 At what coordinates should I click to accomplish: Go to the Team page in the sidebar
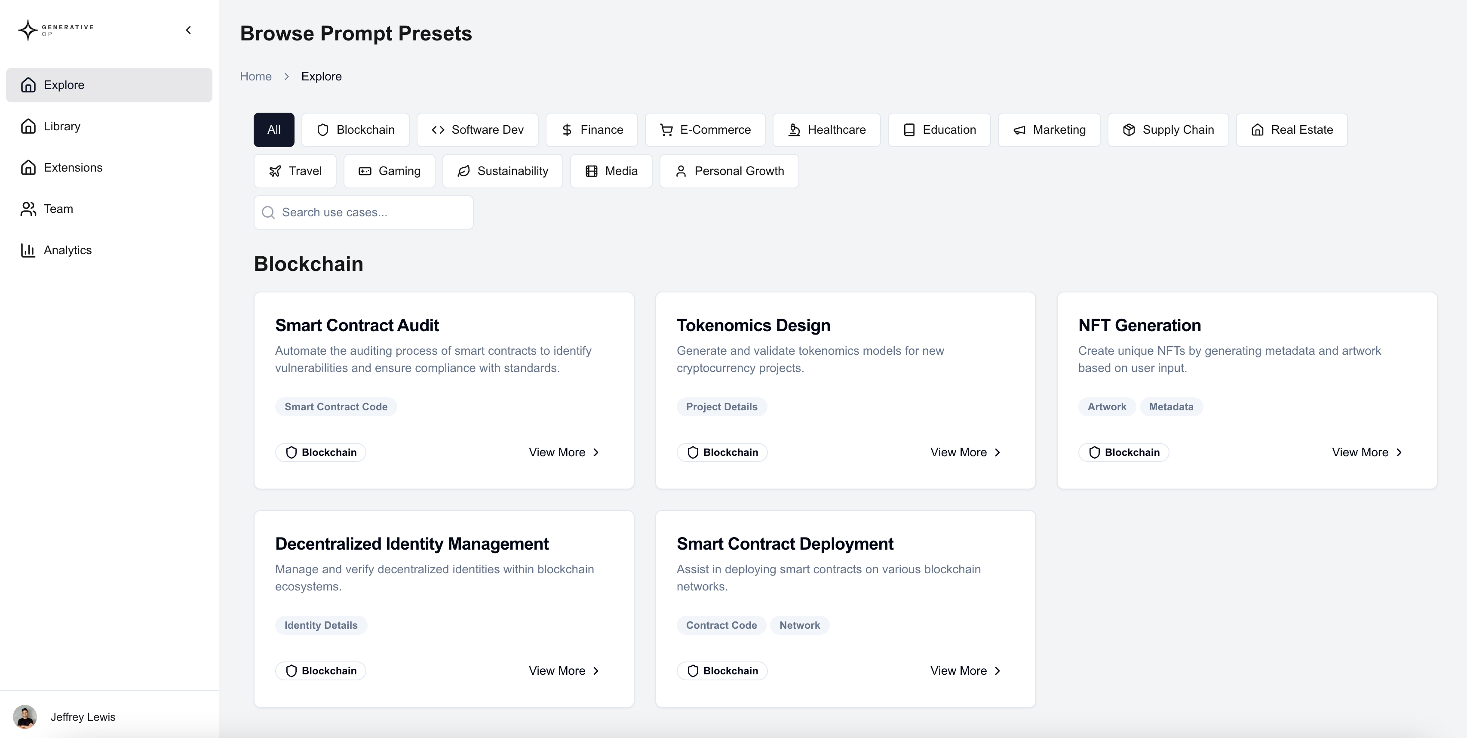[x=58, y=209]
